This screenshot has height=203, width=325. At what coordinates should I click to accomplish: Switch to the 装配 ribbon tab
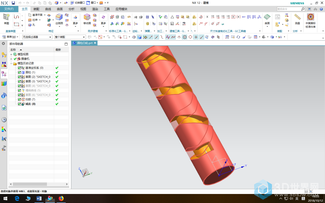point(36,9)
